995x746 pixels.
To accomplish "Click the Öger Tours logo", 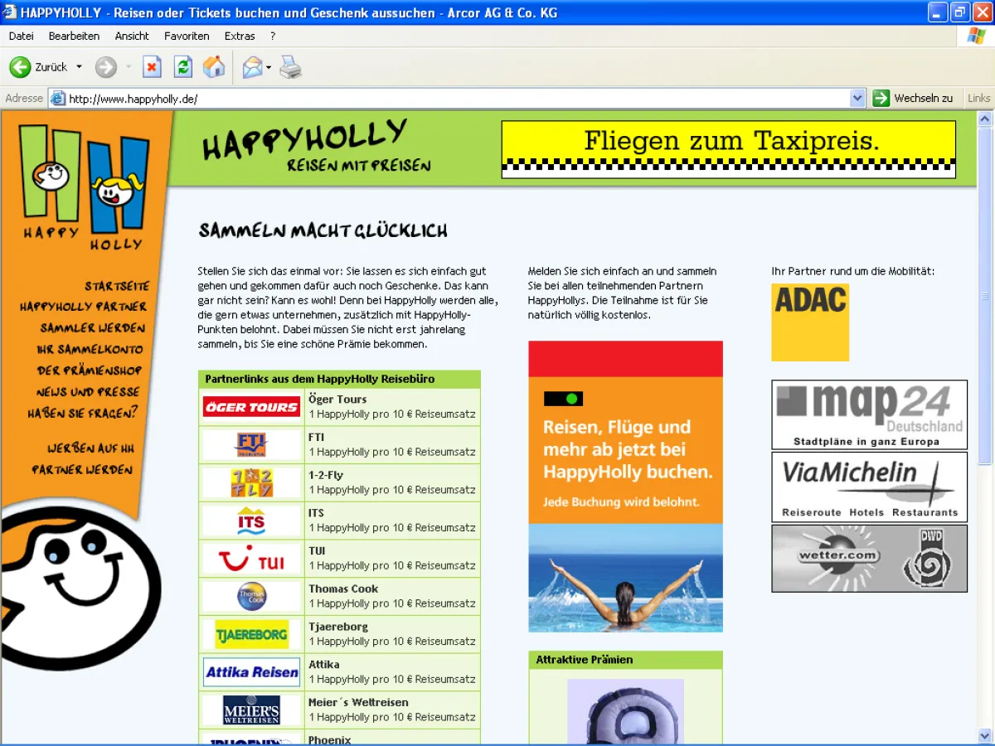I will [252, 407].
